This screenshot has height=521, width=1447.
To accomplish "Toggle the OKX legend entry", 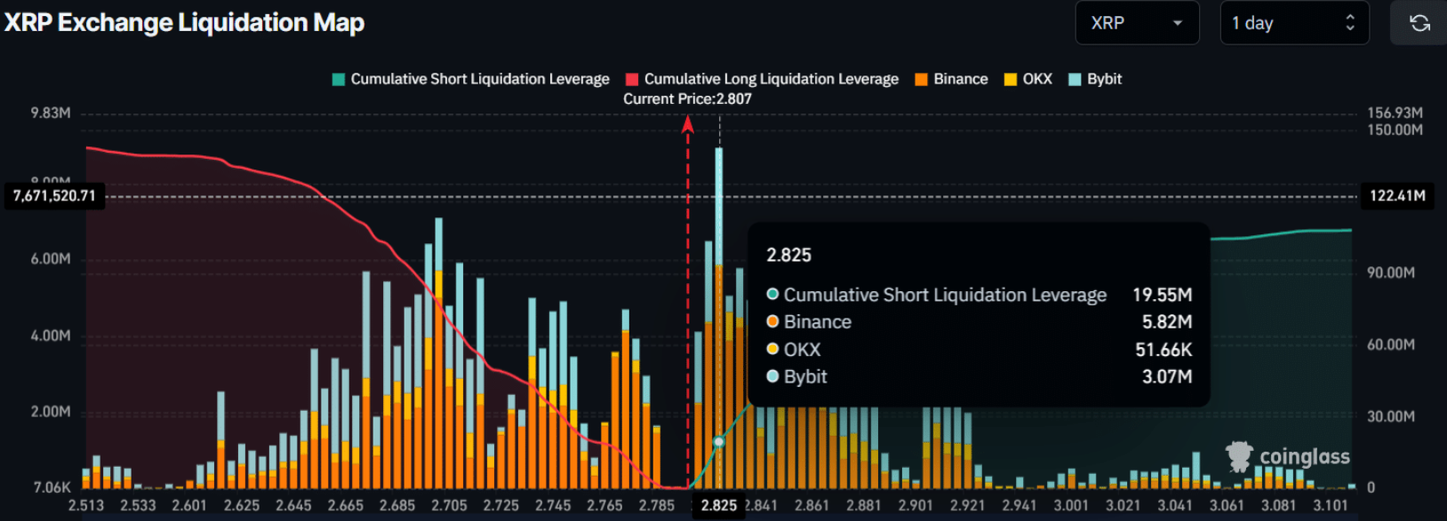I will (1027, 79).
